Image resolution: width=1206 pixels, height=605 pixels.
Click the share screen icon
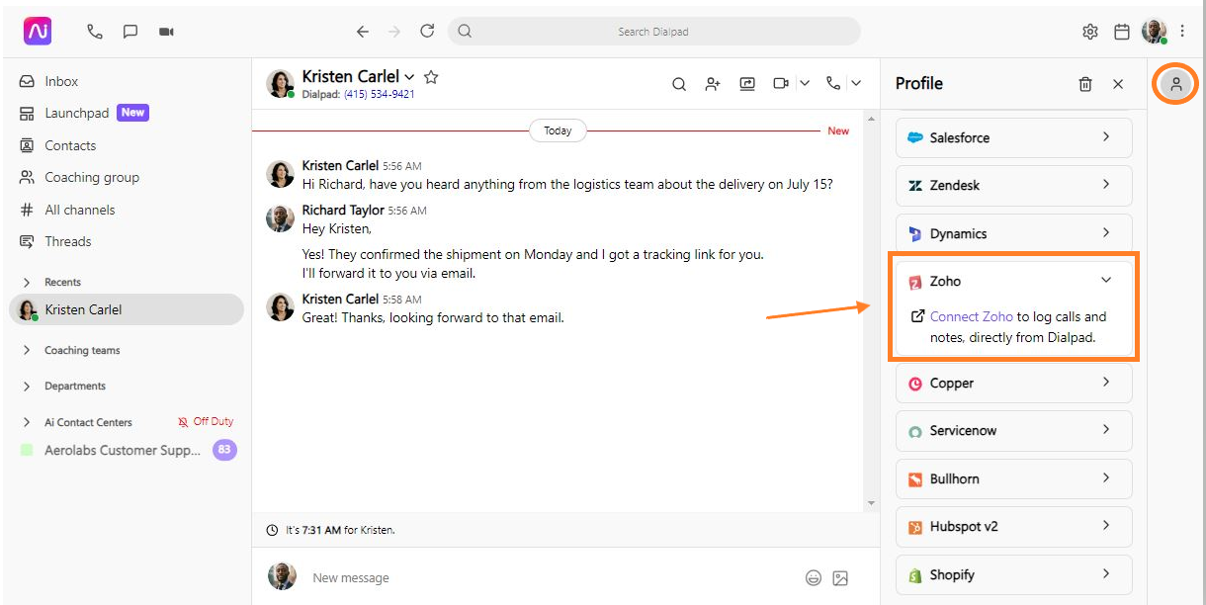point(747,84)
